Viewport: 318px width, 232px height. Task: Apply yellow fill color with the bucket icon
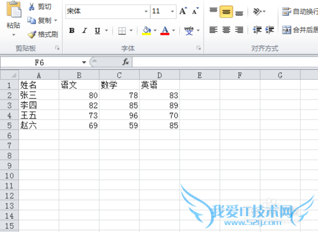click(x=146, y=30)
